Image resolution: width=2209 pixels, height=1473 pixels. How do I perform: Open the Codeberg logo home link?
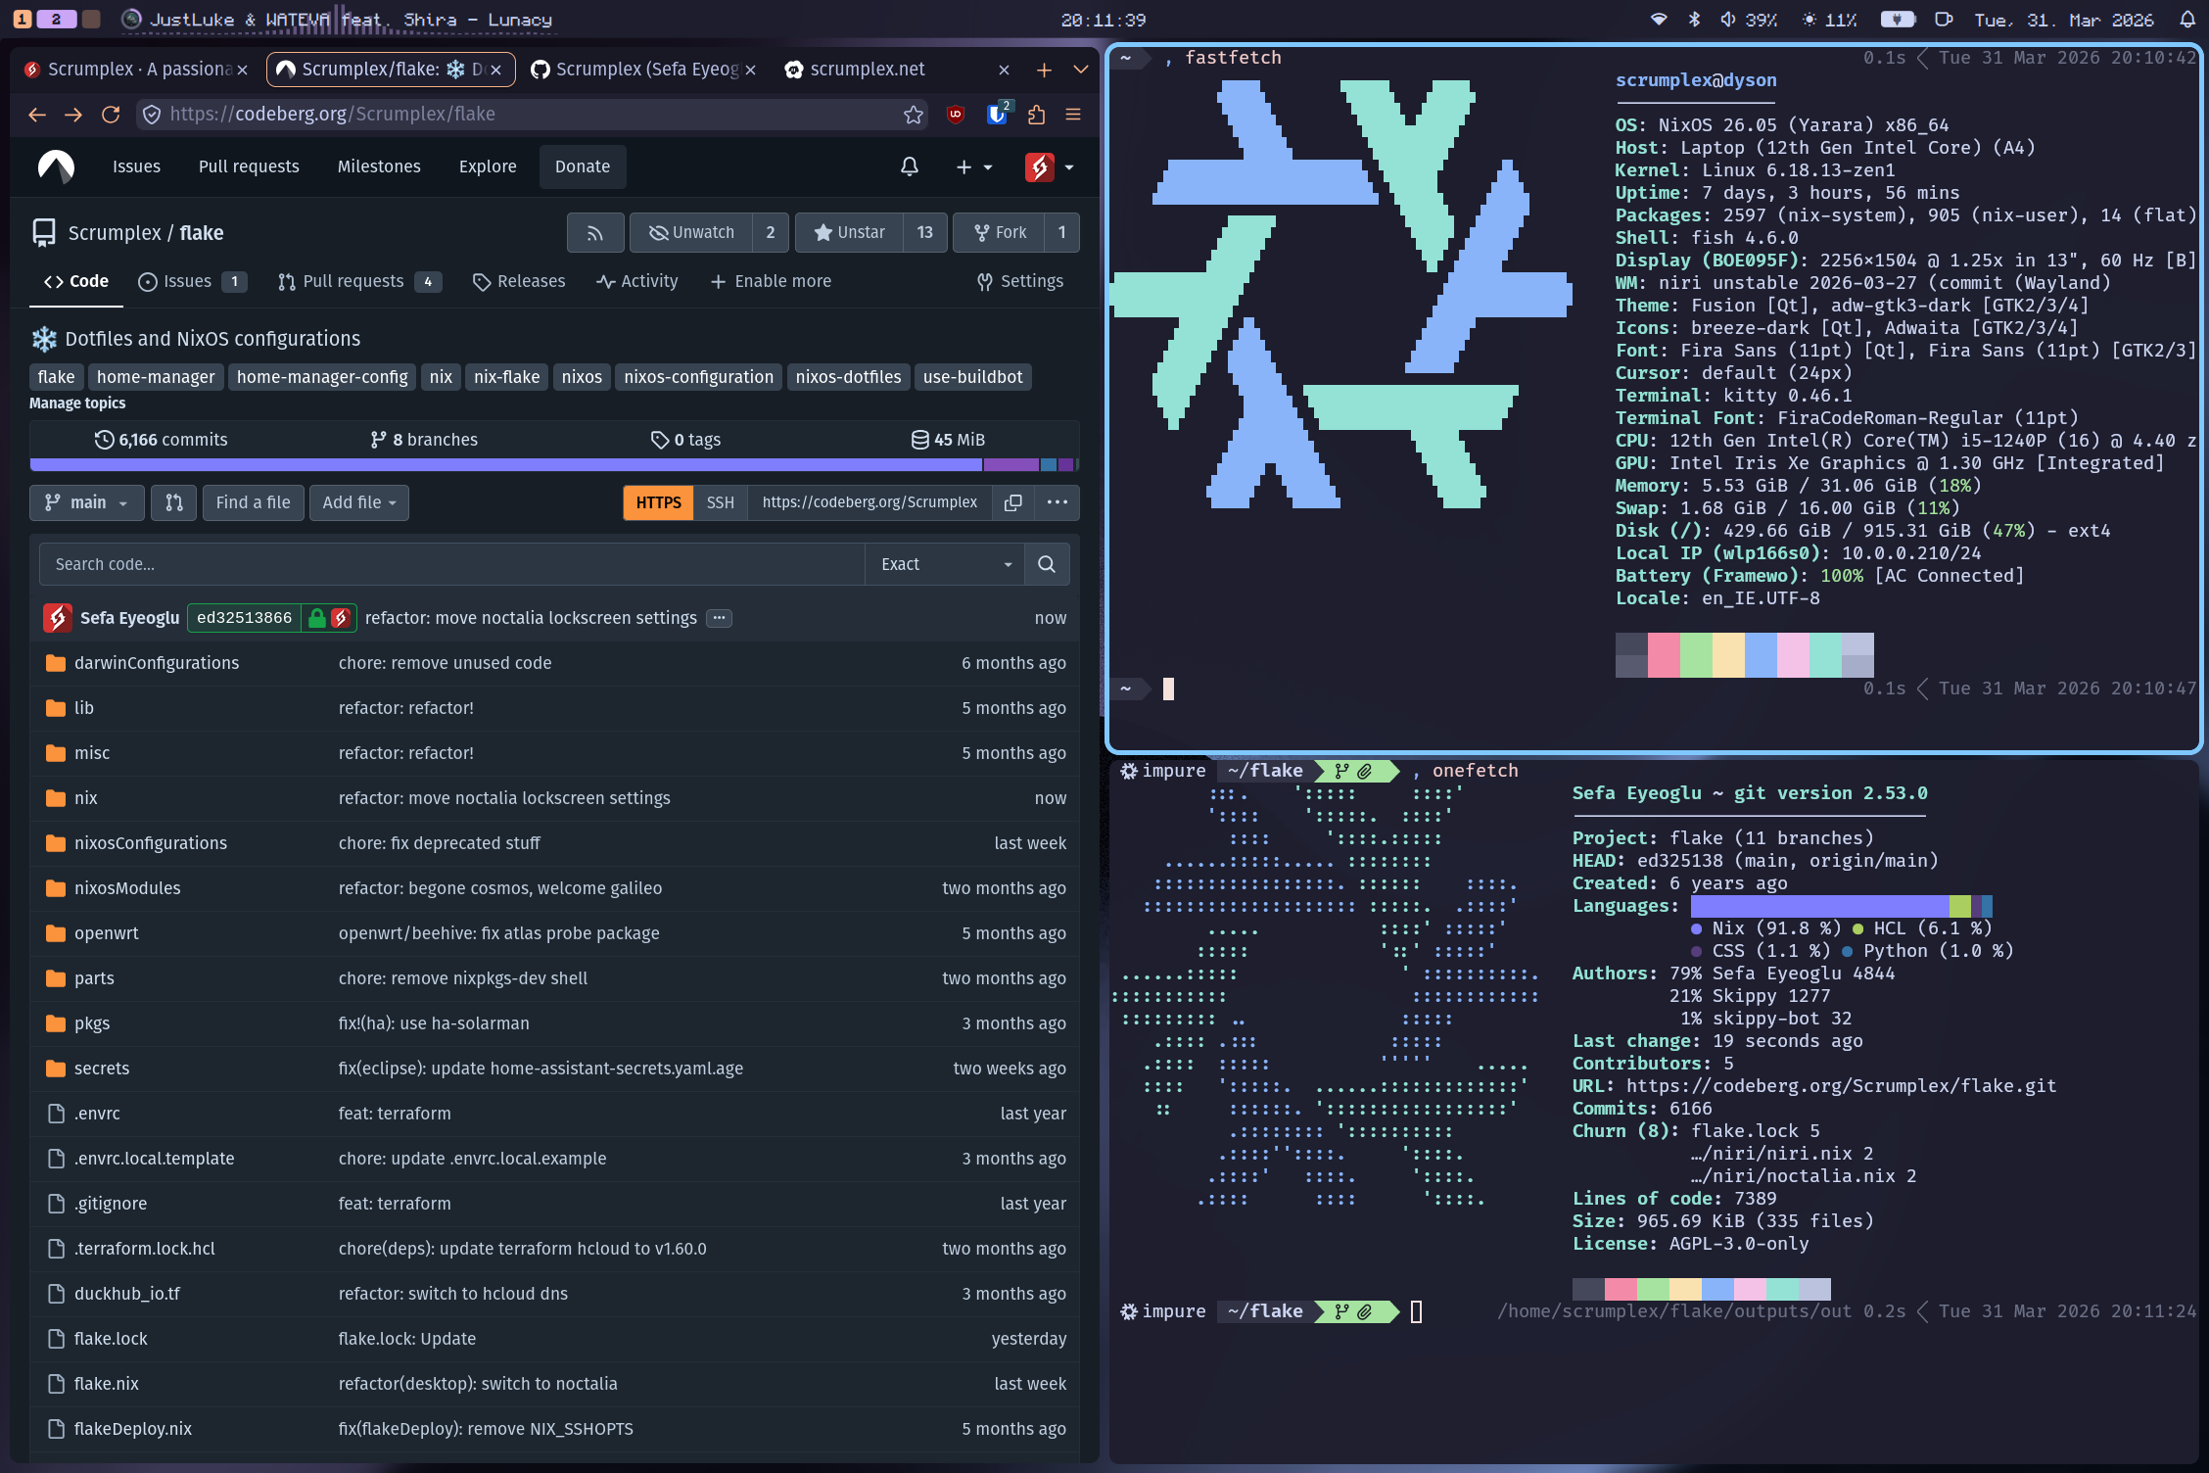tap(56, 167)
